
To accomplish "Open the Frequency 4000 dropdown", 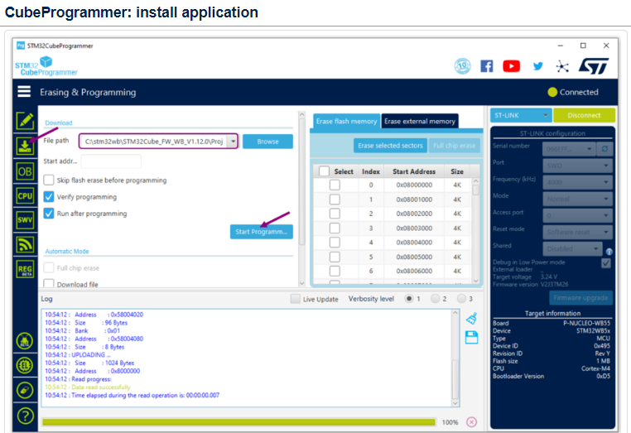I will [577, 182].
